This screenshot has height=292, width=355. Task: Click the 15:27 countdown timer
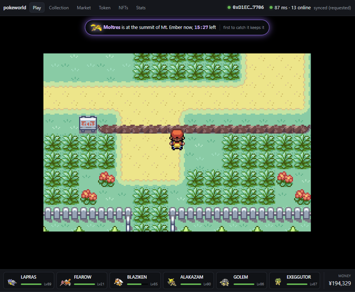pos(201,27)
